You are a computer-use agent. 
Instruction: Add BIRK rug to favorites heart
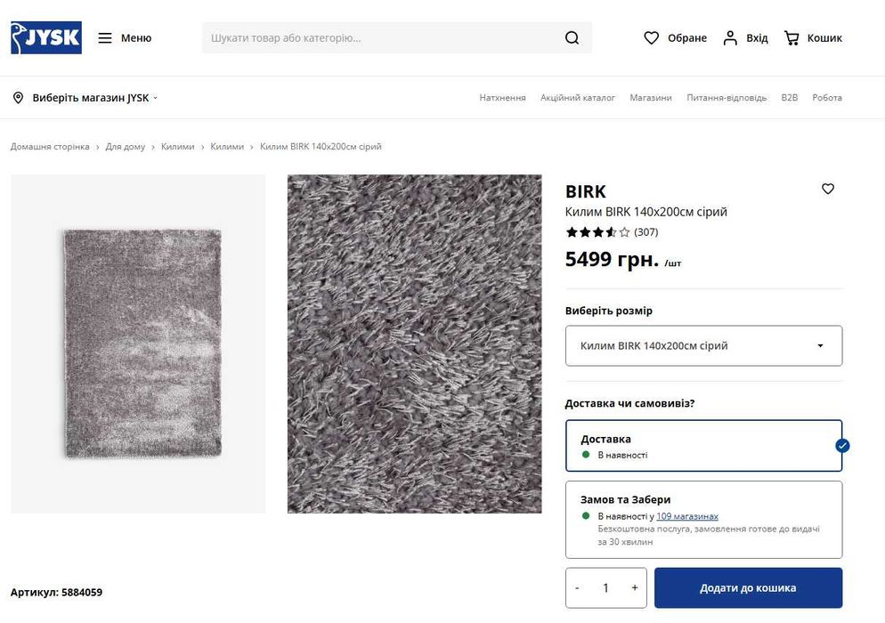tap(827, 189)
